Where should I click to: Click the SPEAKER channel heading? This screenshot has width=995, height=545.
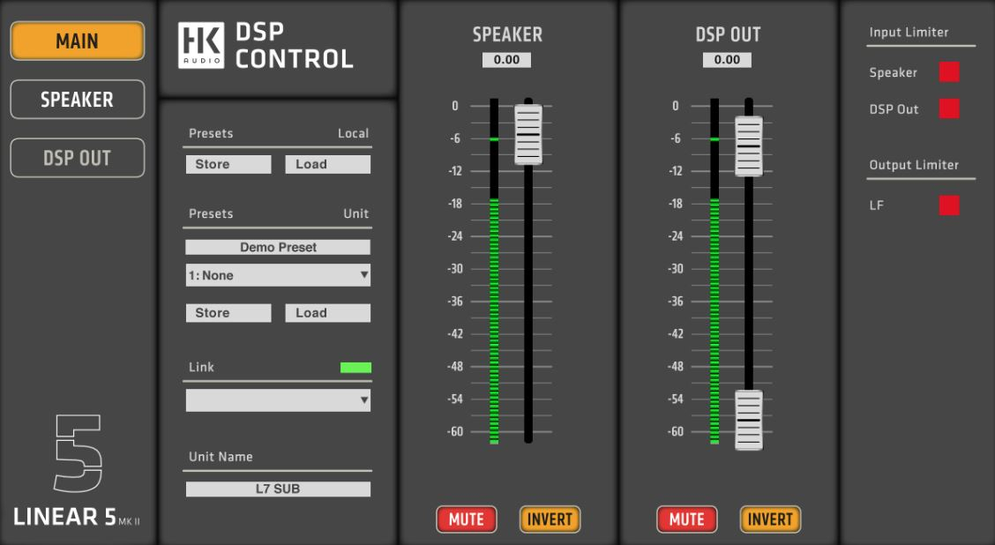click(x=508, y=34)
